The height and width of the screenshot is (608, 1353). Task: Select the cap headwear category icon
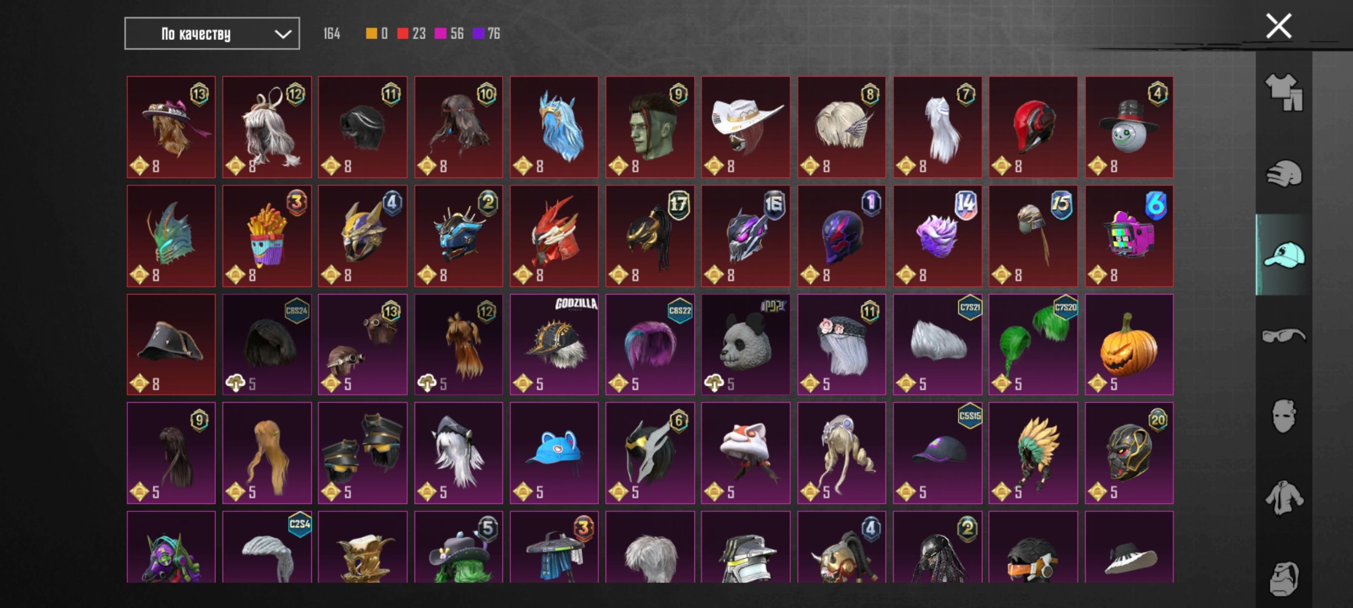coord(1284,255)
